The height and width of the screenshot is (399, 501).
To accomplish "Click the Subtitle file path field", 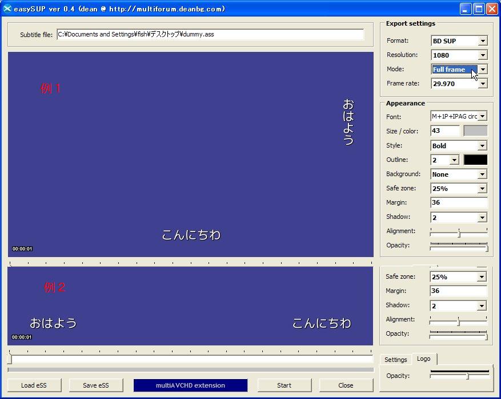I will click(210, 34).
